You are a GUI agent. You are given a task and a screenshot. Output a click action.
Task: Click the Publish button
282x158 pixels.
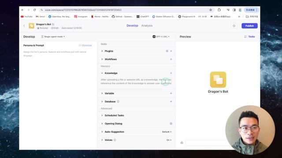pos(249,26)
